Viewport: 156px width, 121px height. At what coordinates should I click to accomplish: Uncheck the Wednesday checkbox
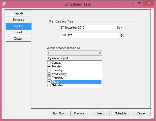[x=49, y=74]
